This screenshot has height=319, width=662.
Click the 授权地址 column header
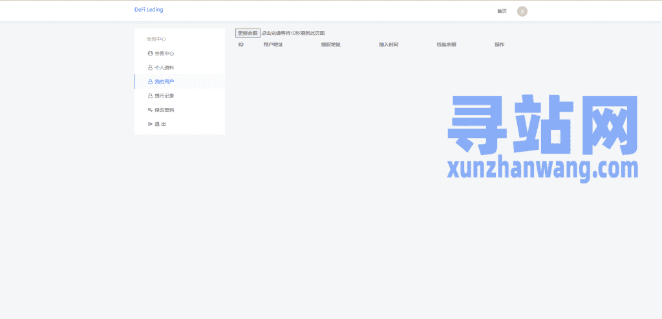[331, 45]
